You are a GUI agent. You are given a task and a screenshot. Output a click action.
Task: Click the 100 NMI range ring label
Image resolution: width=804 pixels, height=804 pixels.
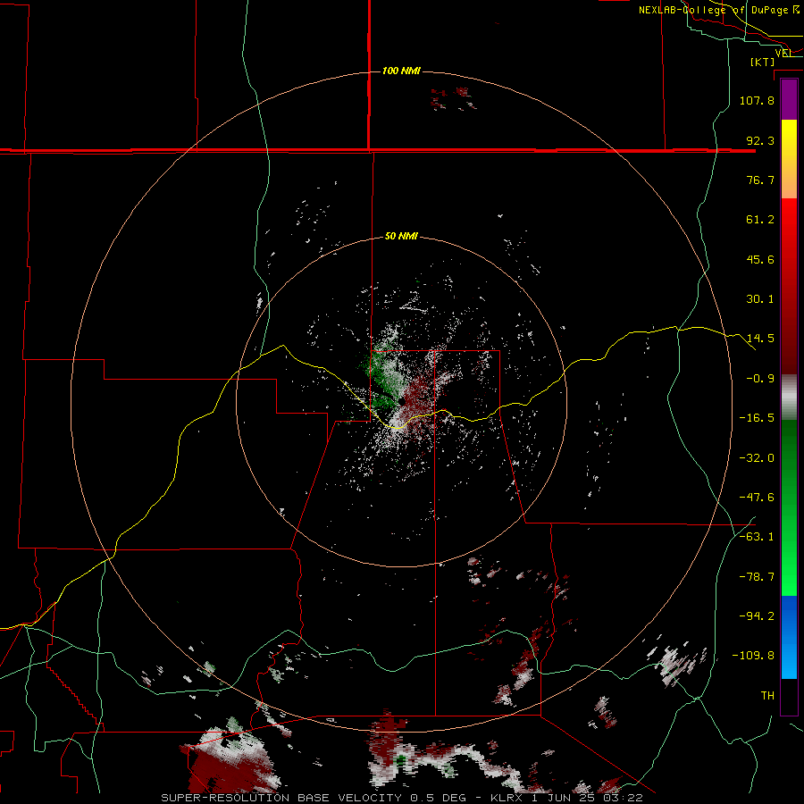[x=401, y=71]
